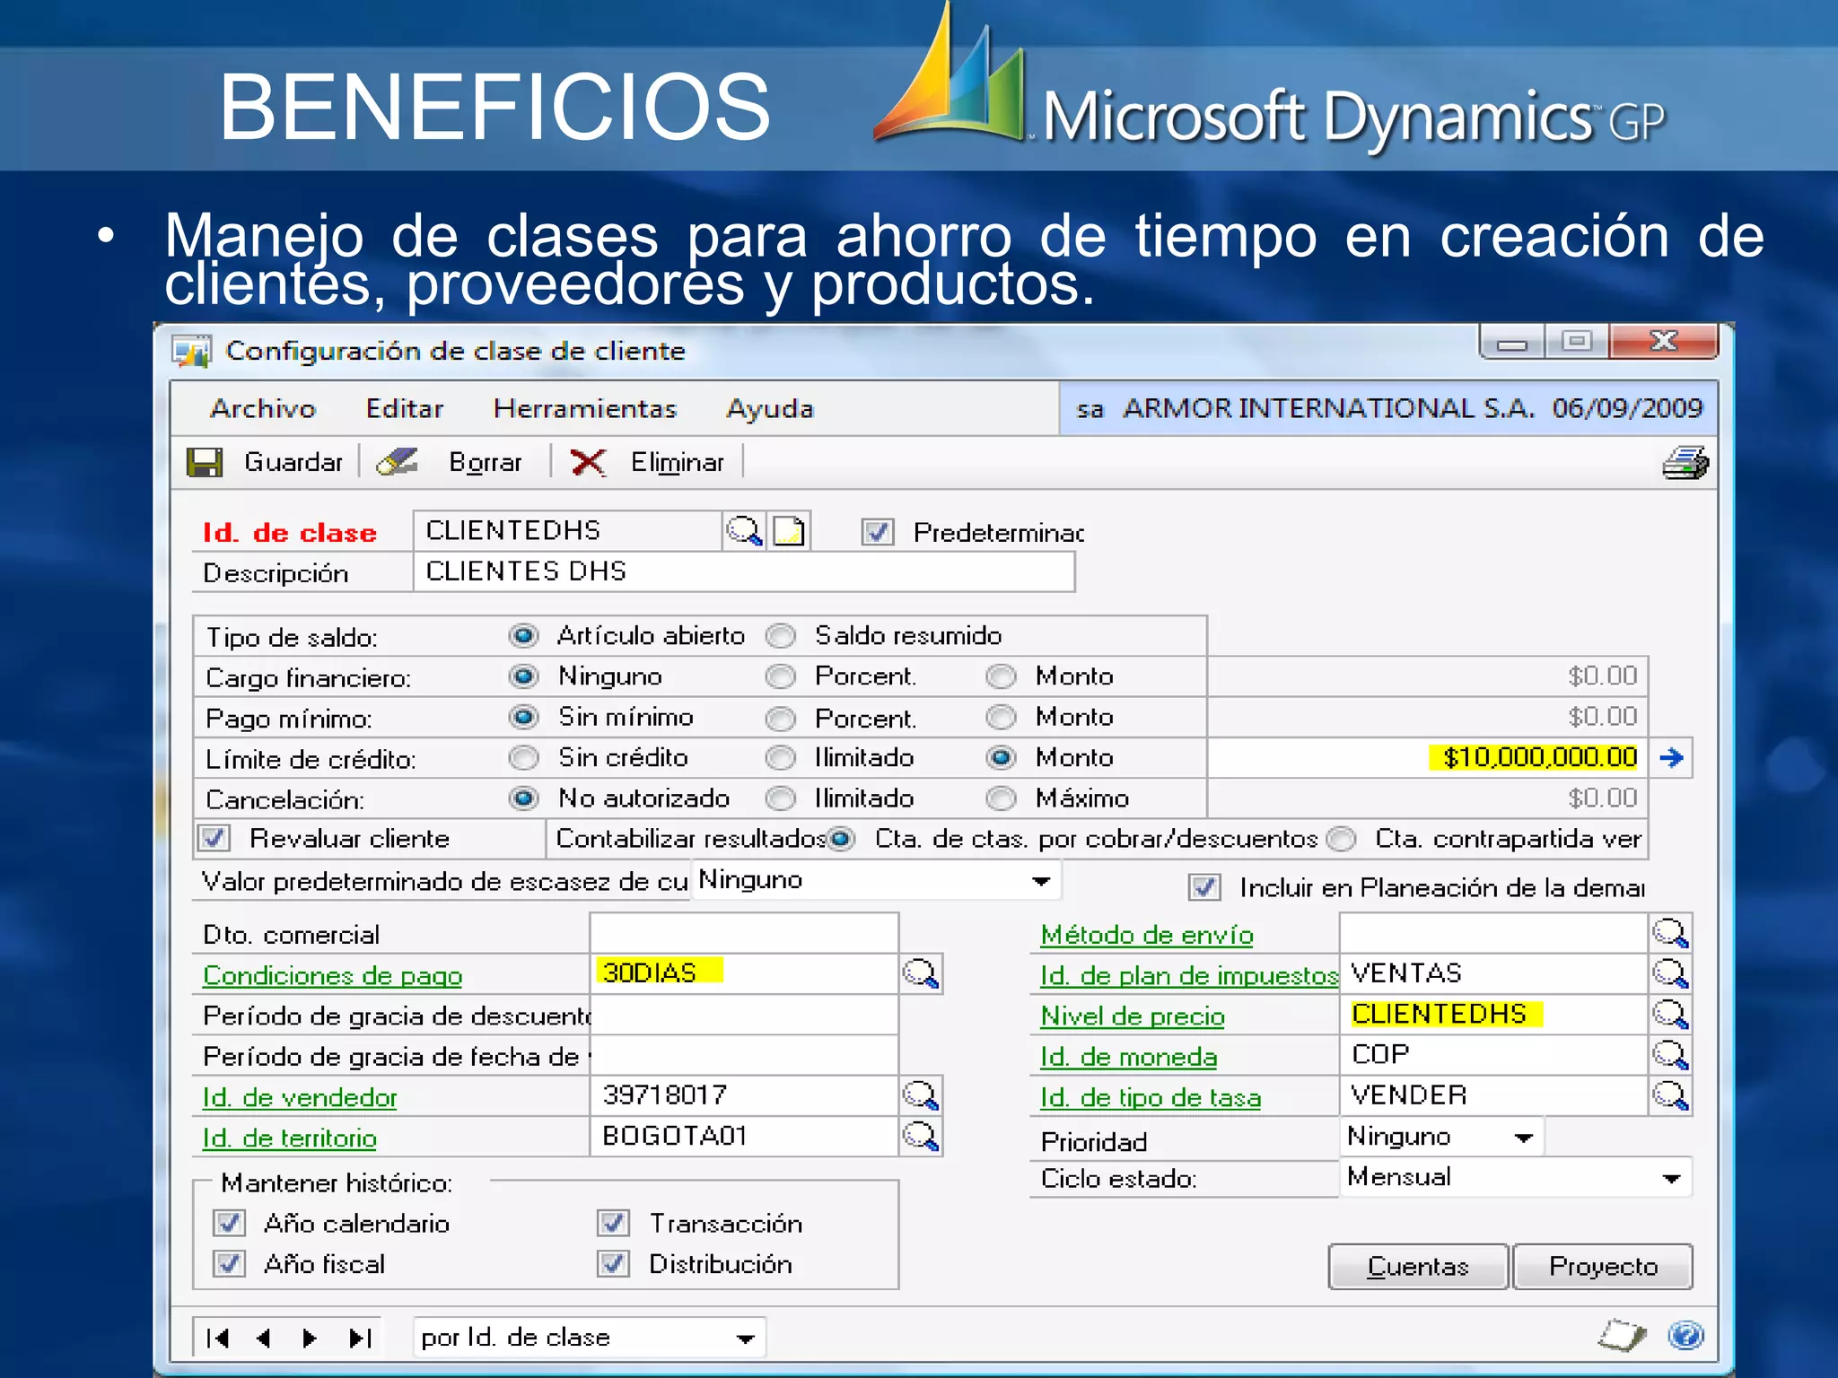
Task: Open the blue help icon
Action: 1685,1335
